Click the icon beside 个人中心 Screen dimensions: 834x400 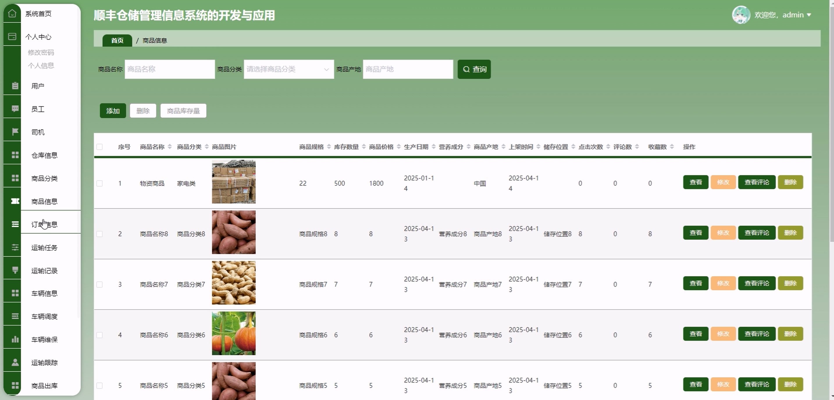coord(12,37)
